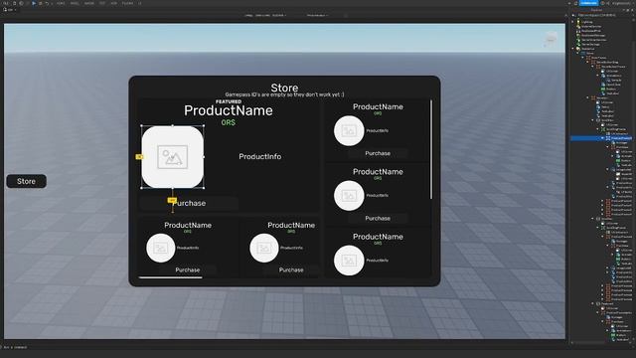Select the featured product's green 0R$ price

click(x=229, y=122)
